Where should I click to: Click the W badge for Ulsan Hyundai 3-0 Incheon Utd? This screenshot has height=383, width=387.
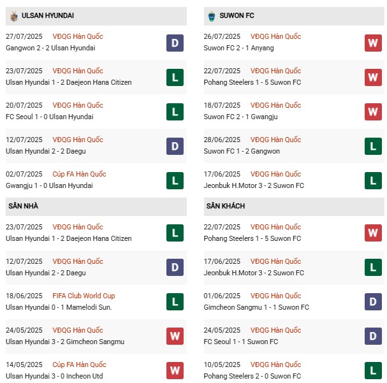point(175,371)
